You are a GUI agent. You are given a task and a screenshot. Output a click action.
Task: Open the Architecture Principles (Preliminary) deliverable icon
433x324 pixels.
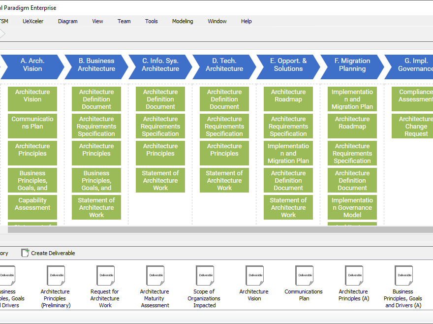(56, 276)
